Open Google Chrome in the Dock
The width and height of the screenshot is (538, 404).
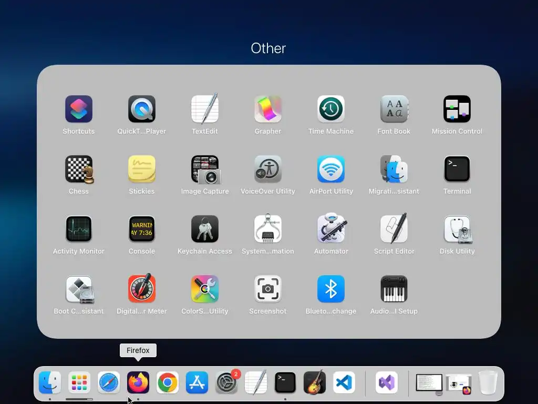pos(168,382)
